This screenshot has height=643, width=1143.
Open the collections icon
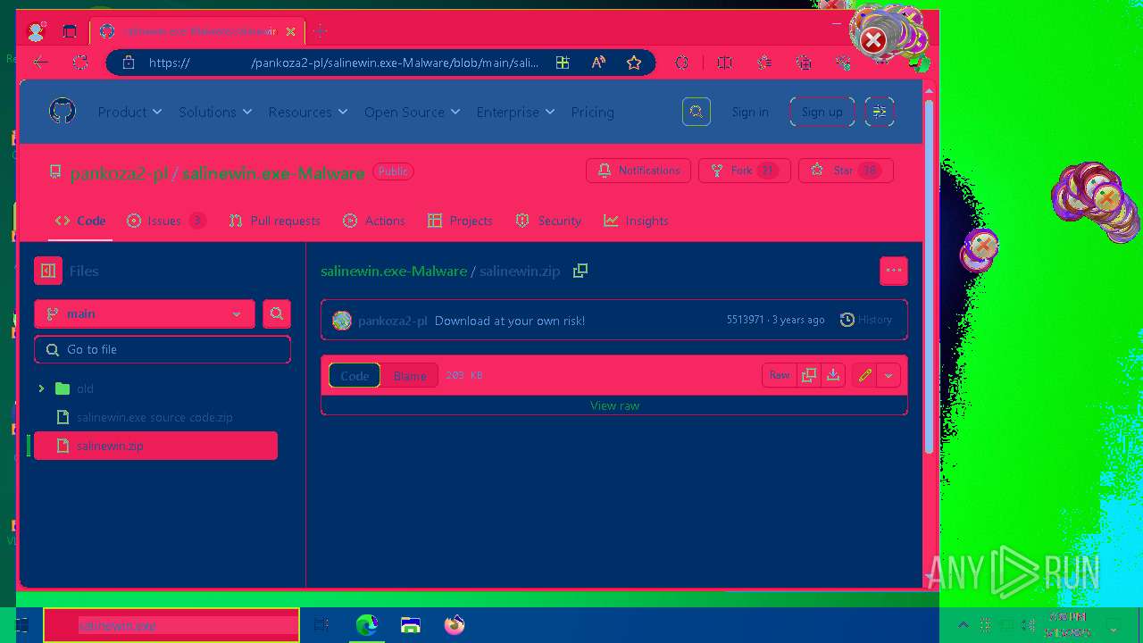click(x=804, y=63)
